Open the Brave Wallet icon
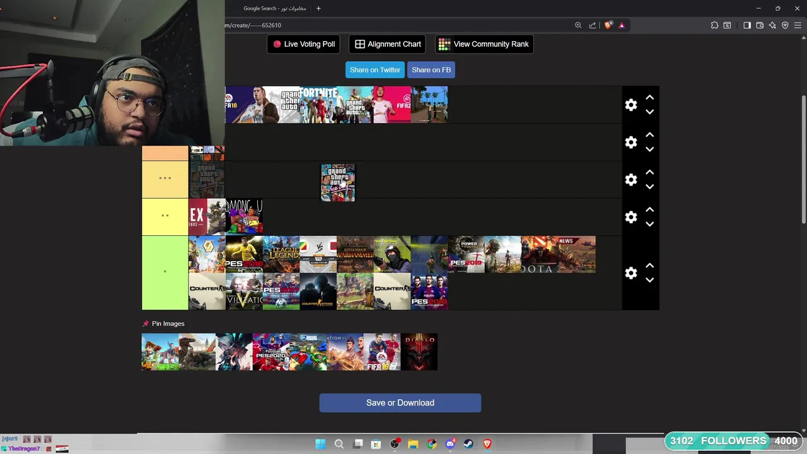The image size is (807, 454). (x=760, y=25)
